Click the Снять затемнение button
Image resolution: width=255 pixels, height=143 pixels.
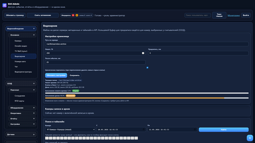43,15
